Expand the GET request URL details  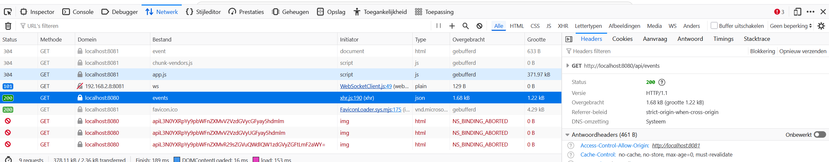(x=568, y=66)
